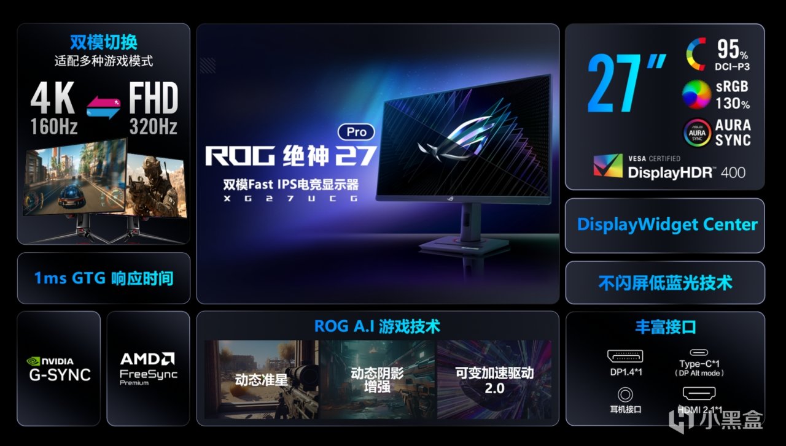The height and width of the screenshot is (446, 786).
Task: Click the blue Pro badge
Action: 356,132
